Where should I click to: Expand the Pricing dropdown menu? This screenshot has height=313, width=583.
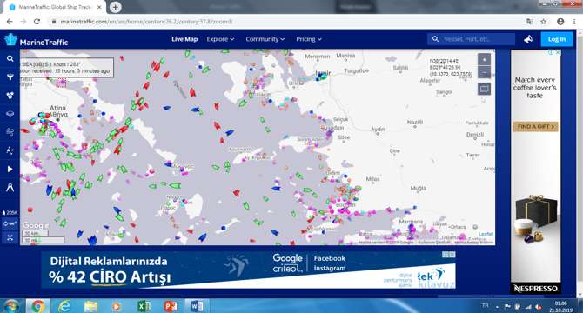[x=309, y=39]
